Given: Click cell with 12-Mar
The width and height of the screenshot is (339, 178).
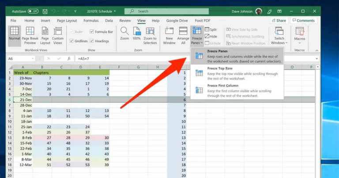Looking at the screenshot, I should point(23,165).
